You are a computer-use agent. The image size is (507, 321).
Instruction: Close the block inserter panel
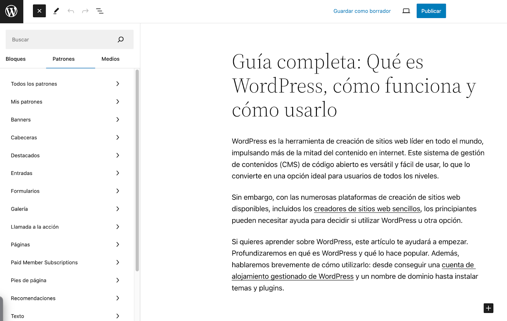pyautogui.click(x=39, y=11)
